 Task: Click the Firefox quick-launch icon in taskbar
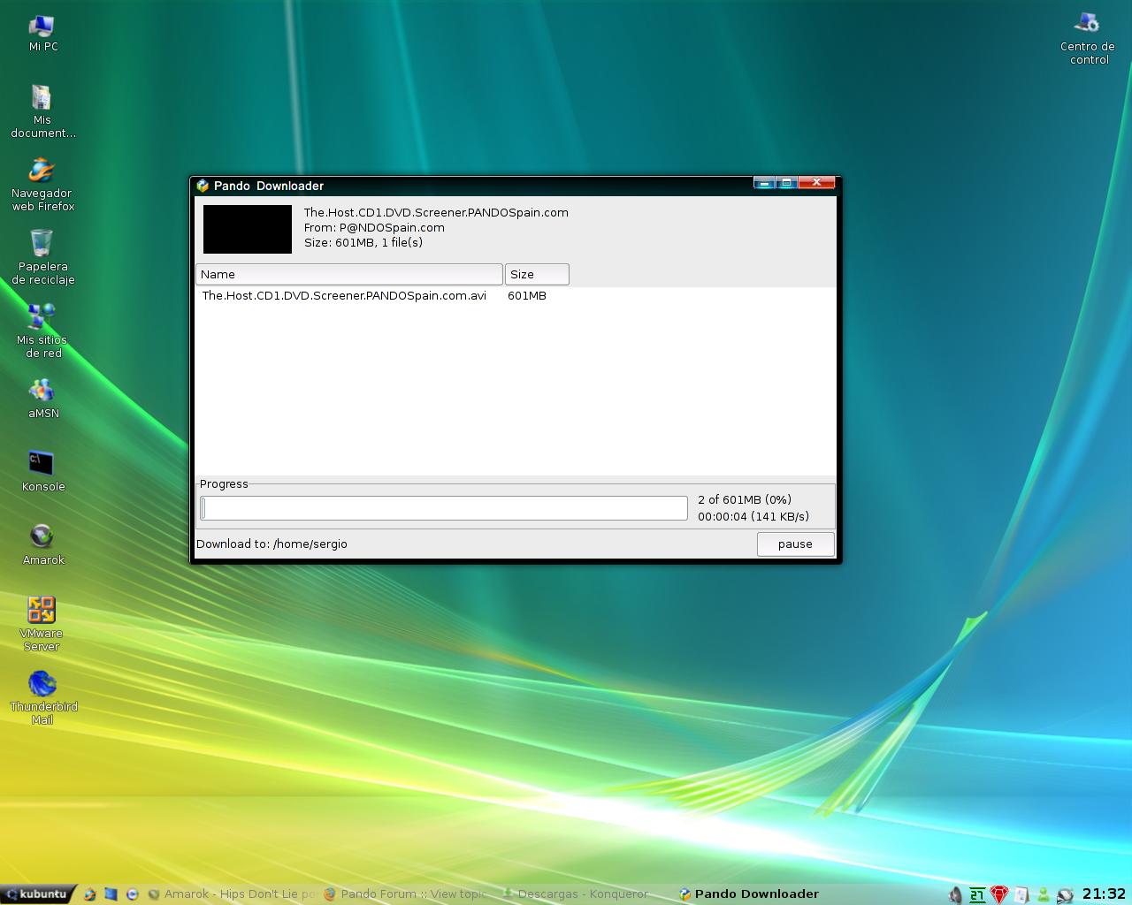click(x=89, y=894)
